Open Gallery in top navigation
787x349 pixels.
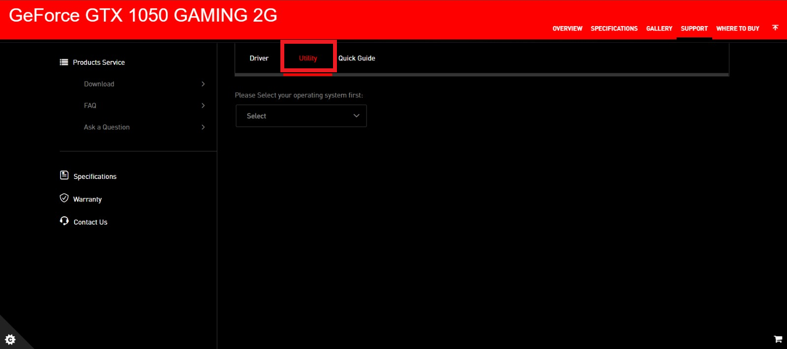pyautogui.click(x=659, y=29)
